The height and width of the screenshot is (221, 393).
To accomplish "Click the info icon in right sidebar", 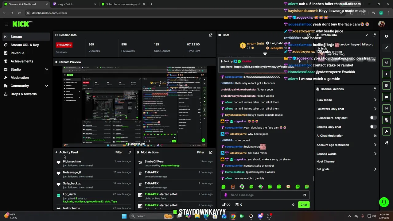I will point(386,36).
